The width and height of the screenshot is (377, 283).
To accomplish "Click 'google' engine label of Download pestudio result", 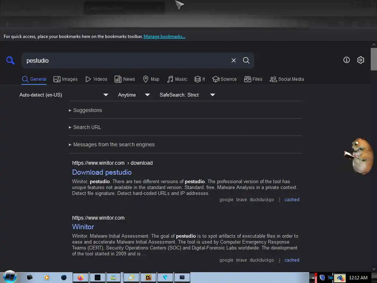I will click(226, 200).
